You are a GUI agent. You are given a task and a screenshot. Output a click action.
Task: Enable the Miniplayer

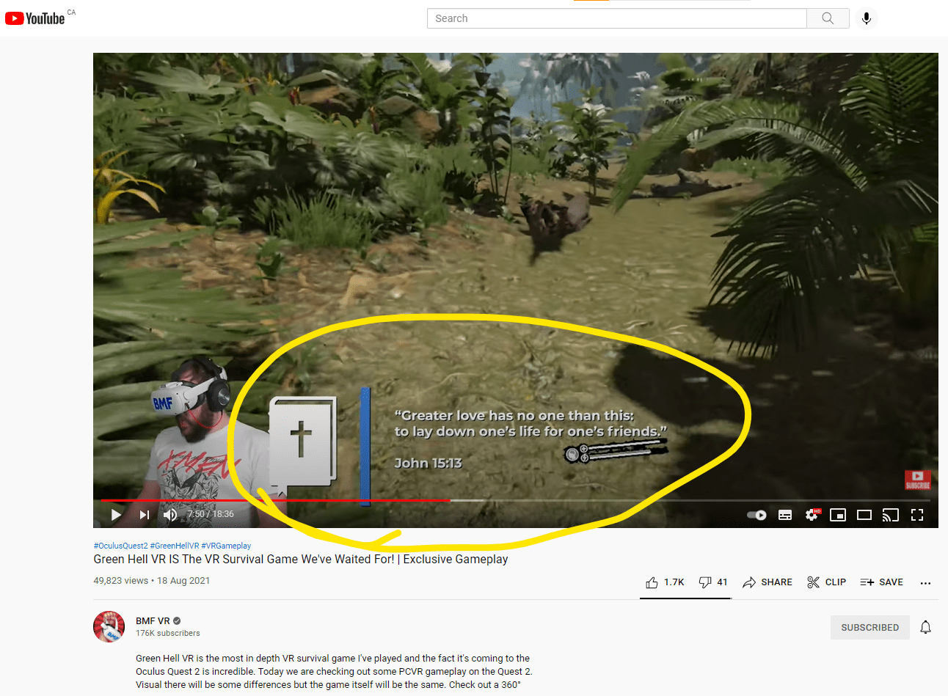tap(838, 515)
